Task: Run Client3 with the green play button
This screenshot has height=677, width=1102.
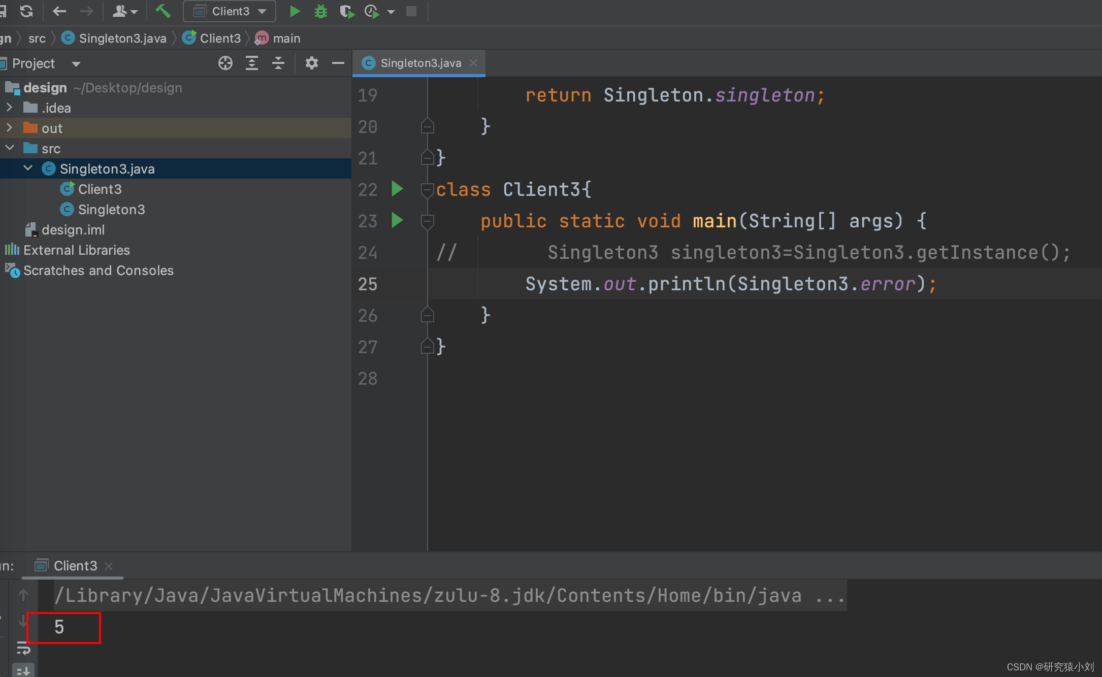Action: (295, 11)
